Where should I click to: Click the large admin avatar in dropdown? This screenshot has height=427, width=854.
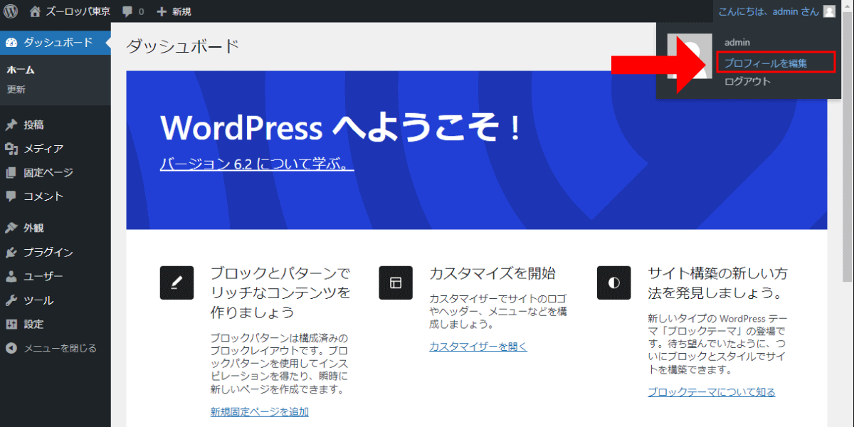click(690, 56)
